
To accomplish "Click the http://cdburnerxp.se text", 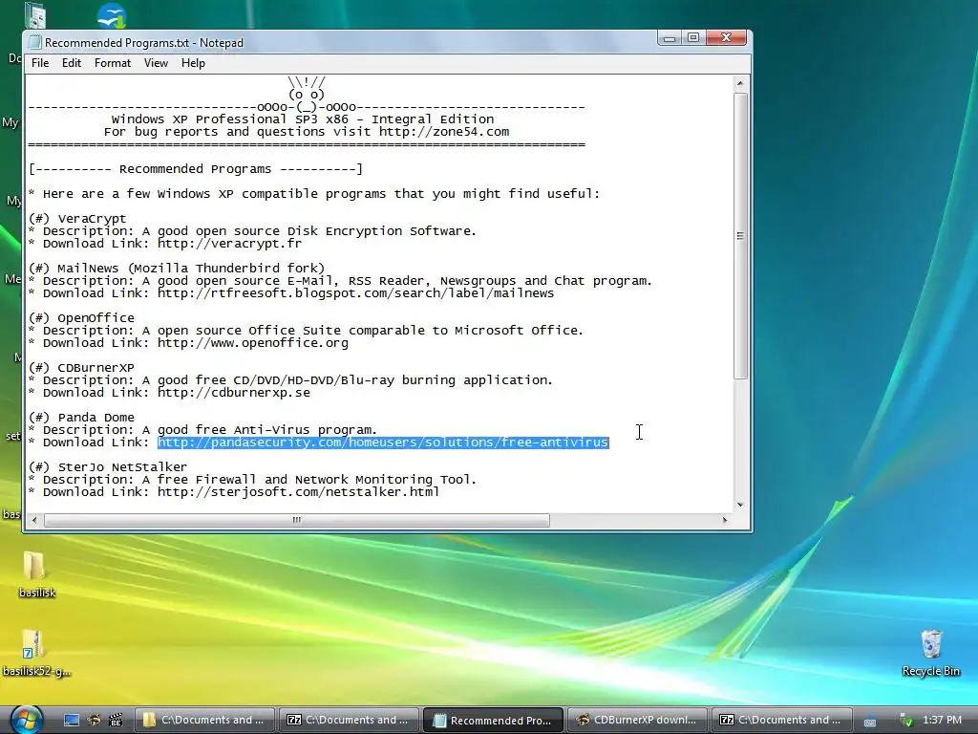I will (x=234, y=393).
